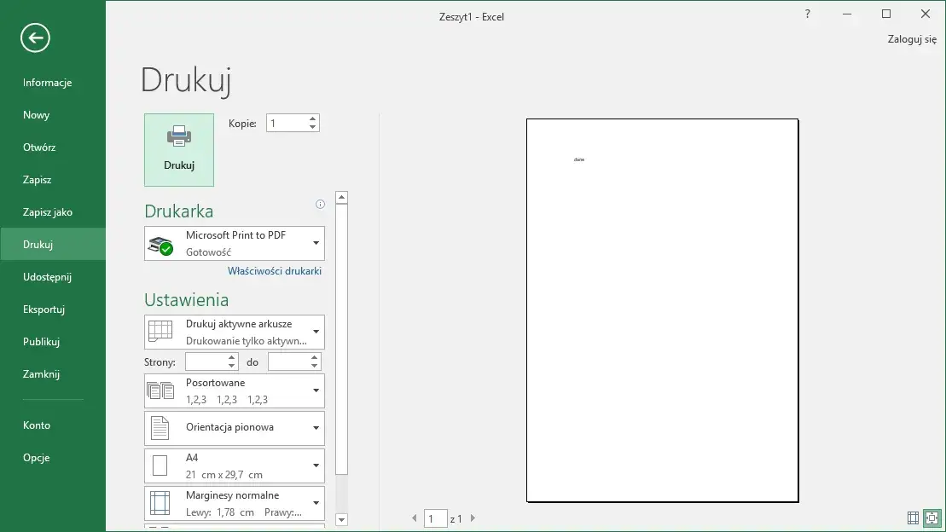Open the Orientacja pionowa dropdown

pyautogui.click(x=235, y=427)
